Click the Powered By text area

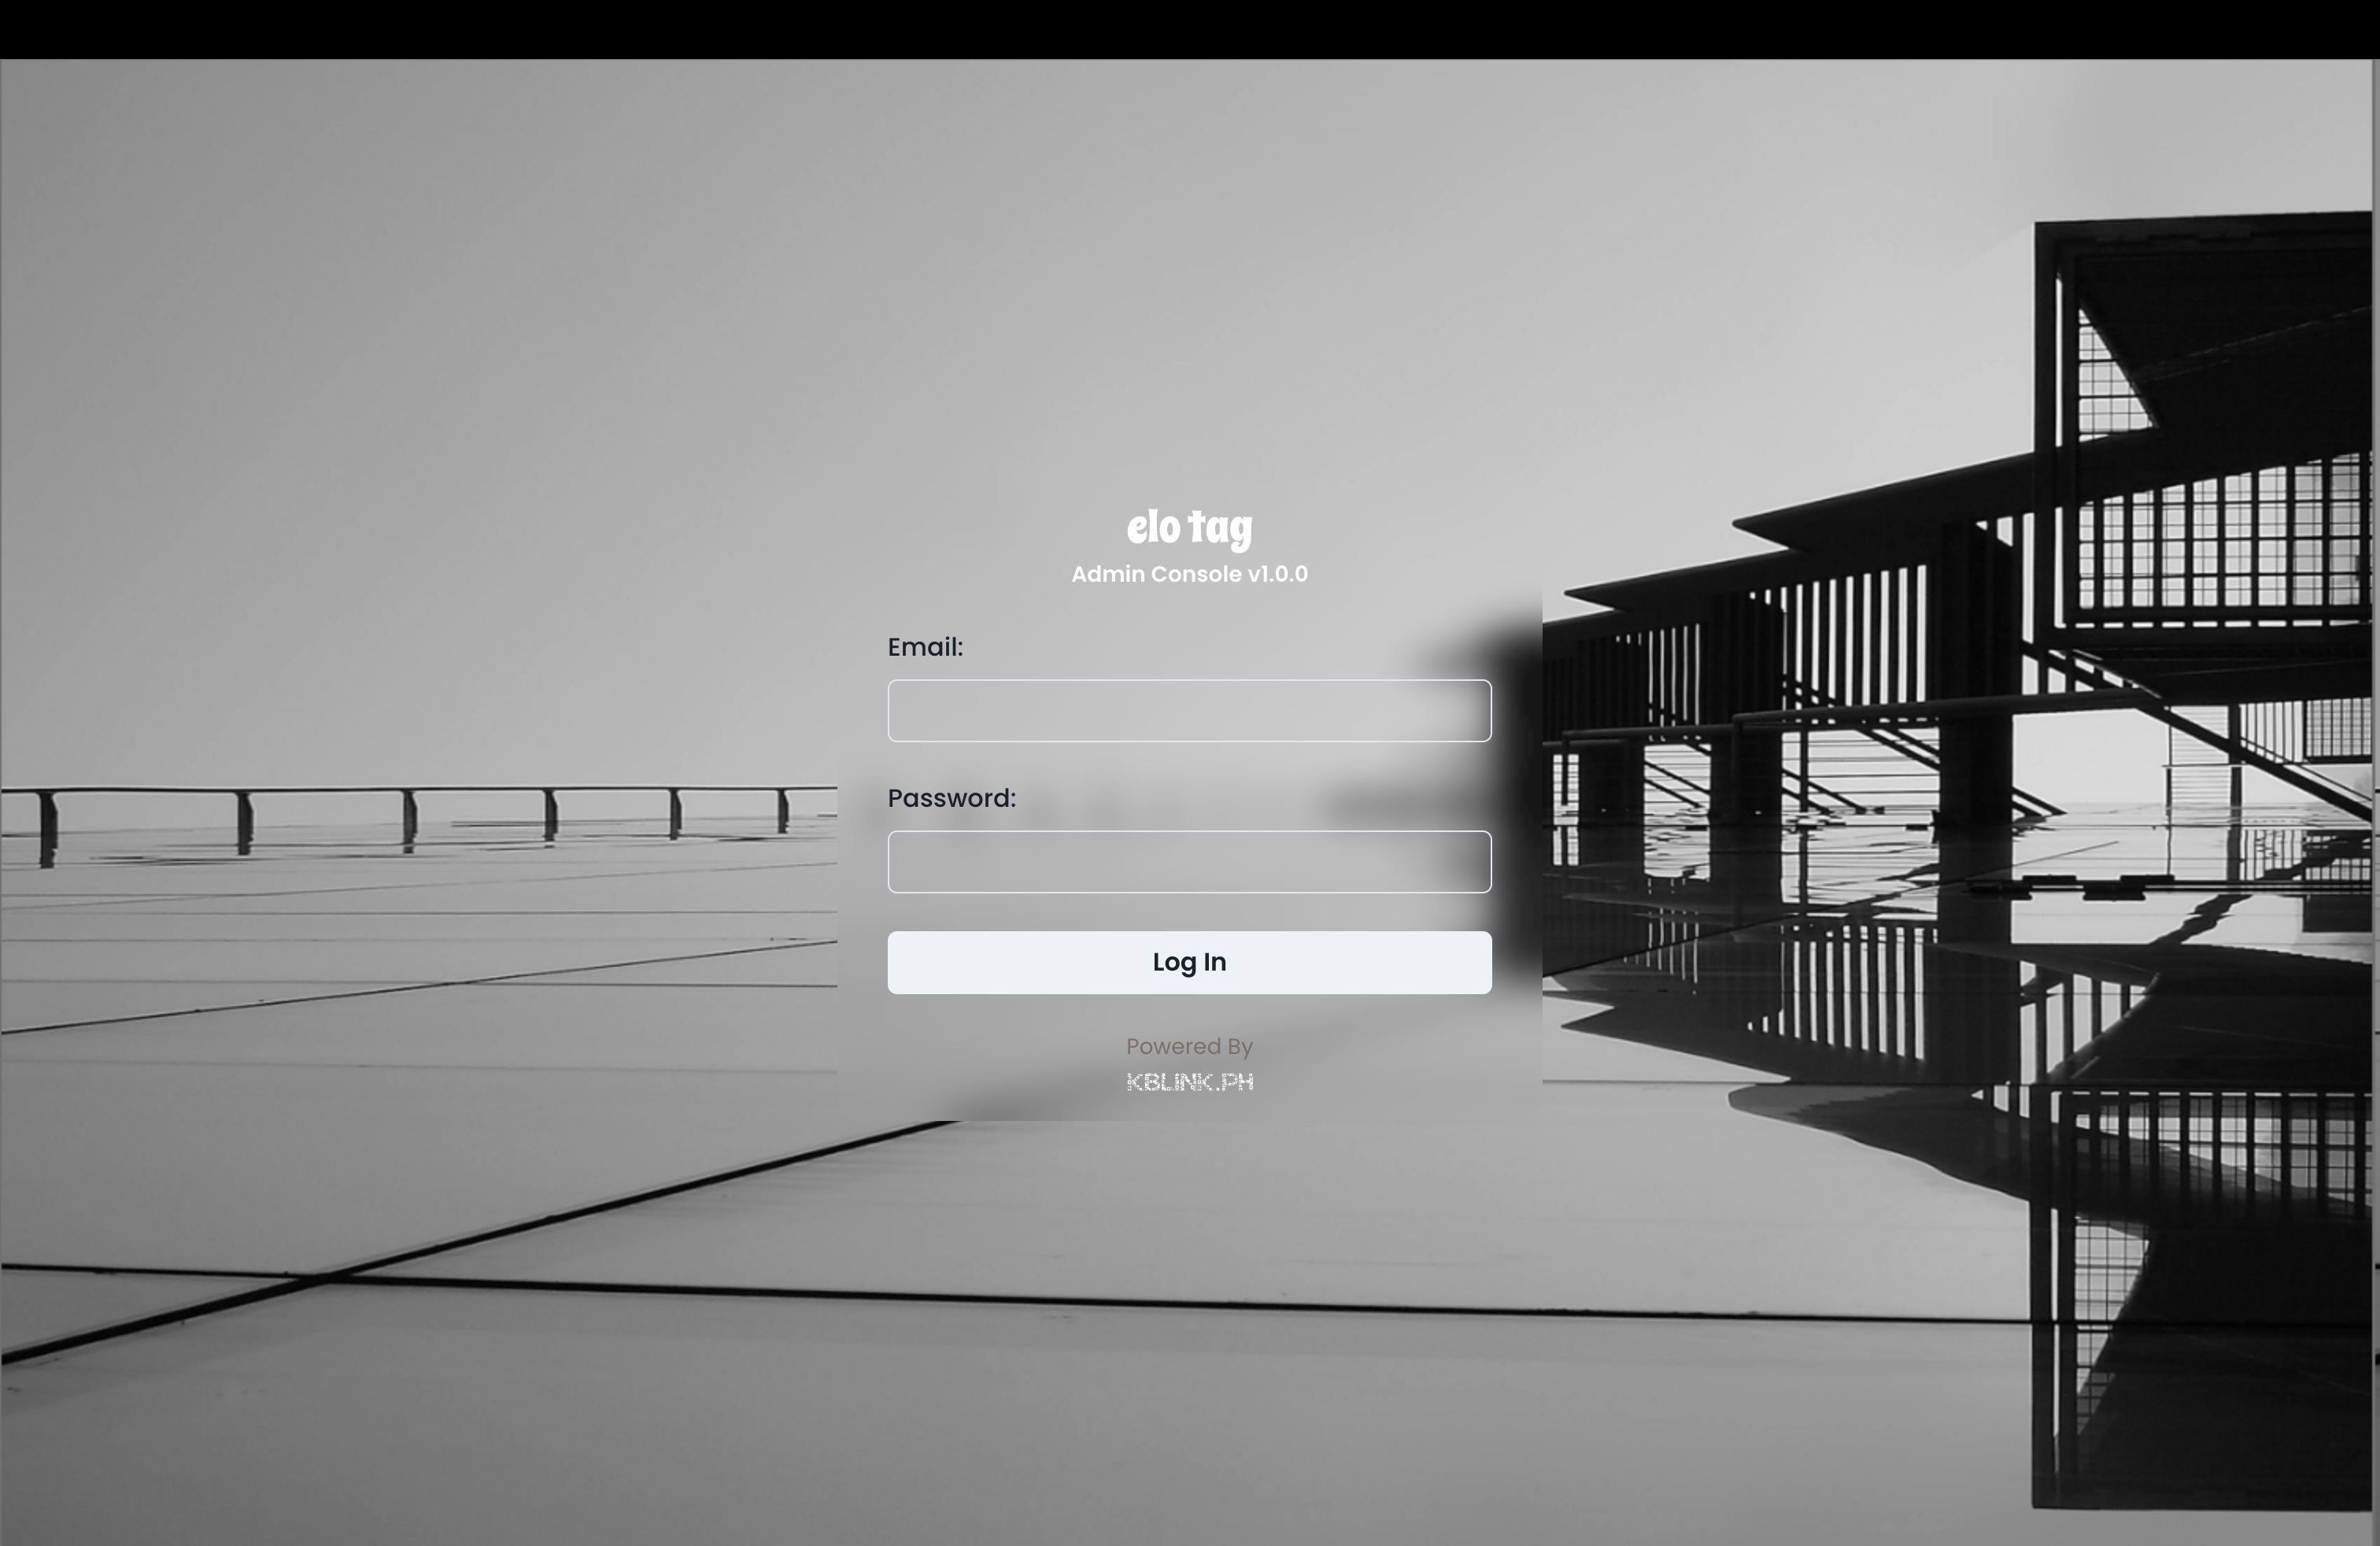coord(1190,1046)
